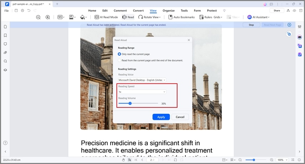Expand the Grids dropdown
The image size is (305, 164).
pyautogui.click(x=218, y=17)
